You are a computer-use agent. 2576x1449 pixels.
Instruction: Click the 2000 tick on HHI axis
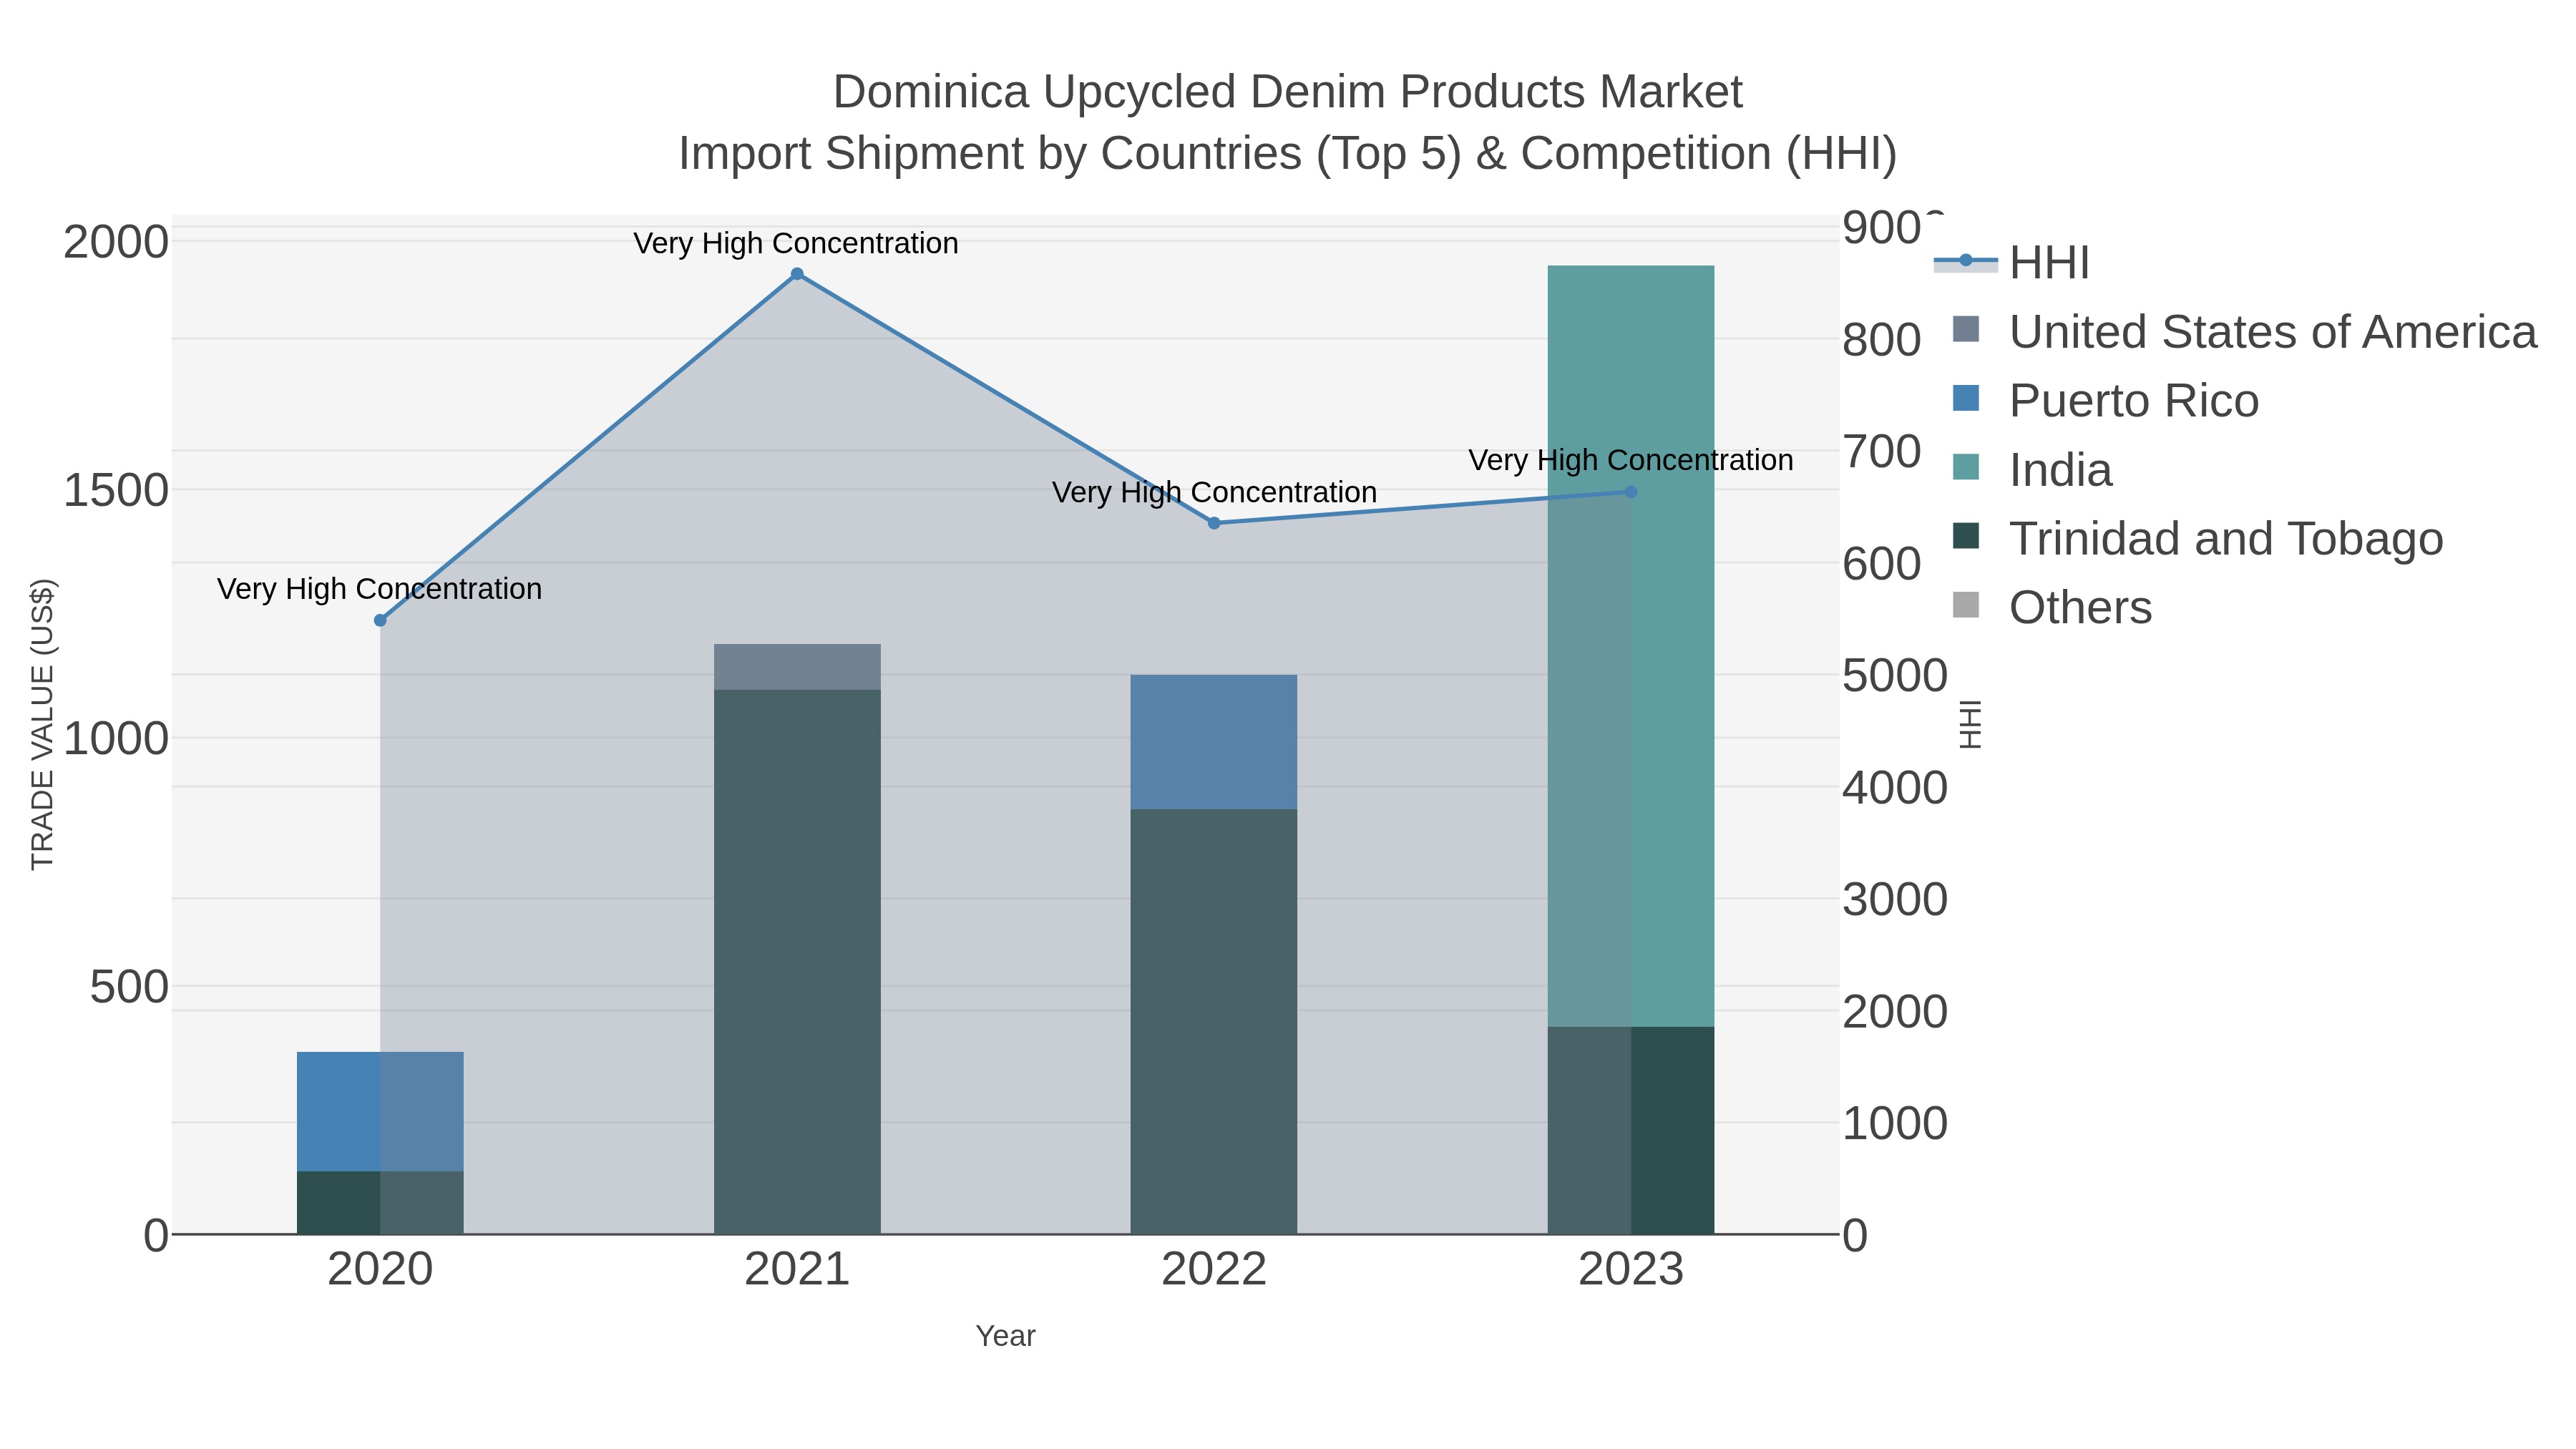pyautogui.click(x=1895, y=1011)
